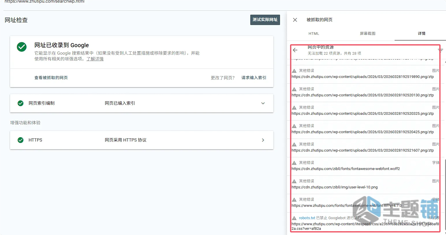
Task: Select the fontawesome-webfont.woff2 URL
Action: pos(346,169)
